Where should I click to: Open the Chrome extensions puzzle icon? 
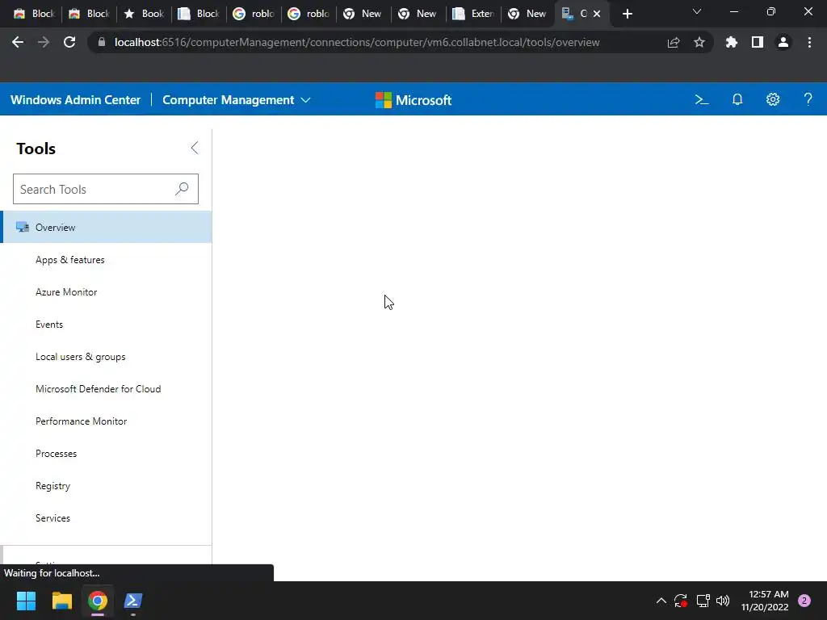coord(731,42)
